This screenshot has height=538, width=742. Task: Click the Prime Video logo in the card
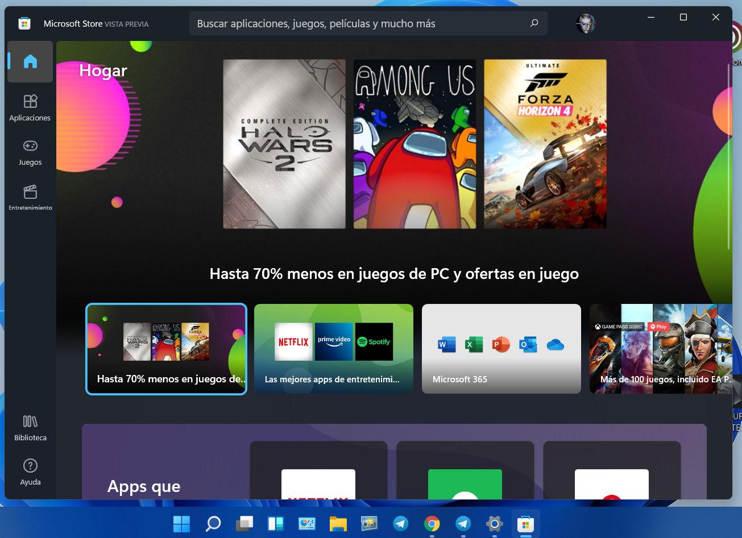pos(334,341)
